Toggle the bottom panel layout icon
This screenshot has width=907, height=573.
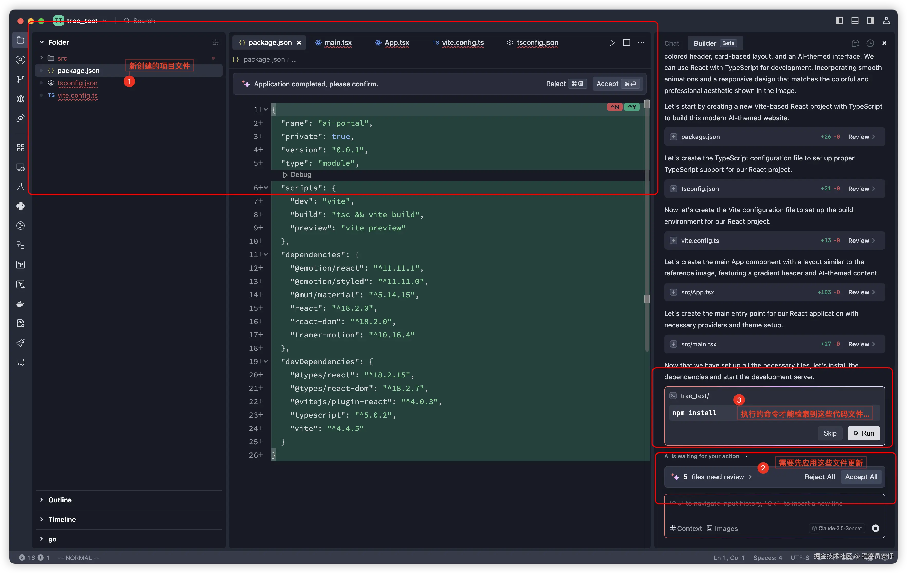tap(855, 21)
